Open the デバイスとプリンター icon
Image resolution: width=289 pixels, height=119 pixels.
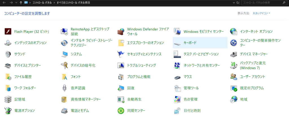point(8,66)
